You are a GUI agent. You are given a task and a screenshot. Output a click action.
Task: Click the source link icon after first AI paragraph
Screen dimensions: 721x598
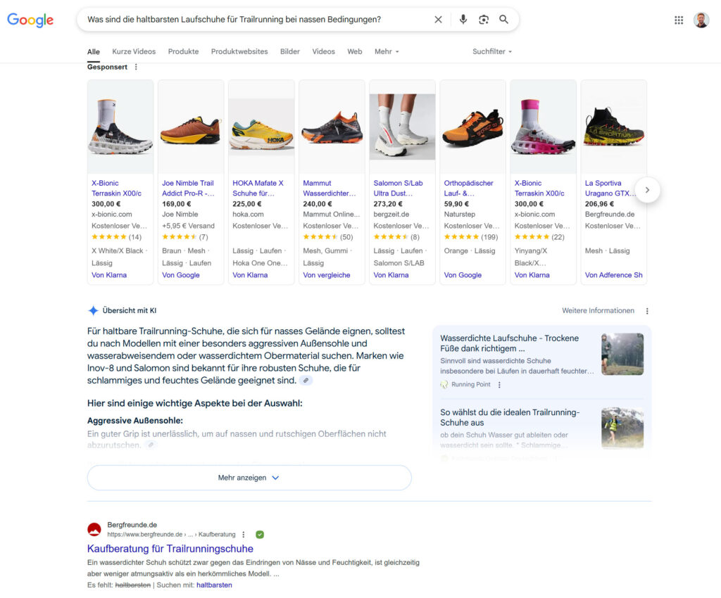coord(306,381)
